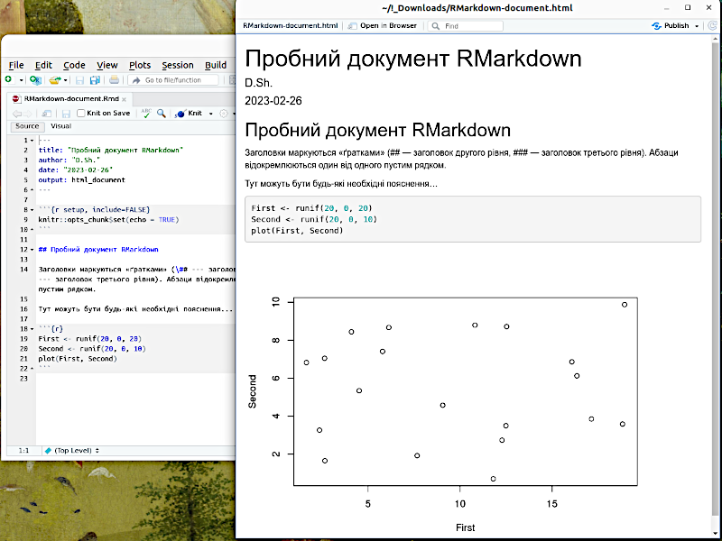722x541 pixels.
Task: Open the Publish dropdown arrow
Action: click(697, 26)
